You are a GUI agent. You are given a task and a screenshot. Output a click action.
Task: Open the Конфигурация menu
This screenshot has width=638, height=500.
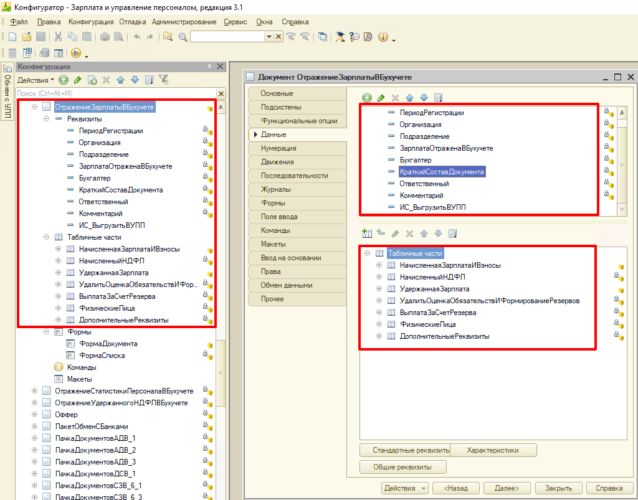coord(91,22)
